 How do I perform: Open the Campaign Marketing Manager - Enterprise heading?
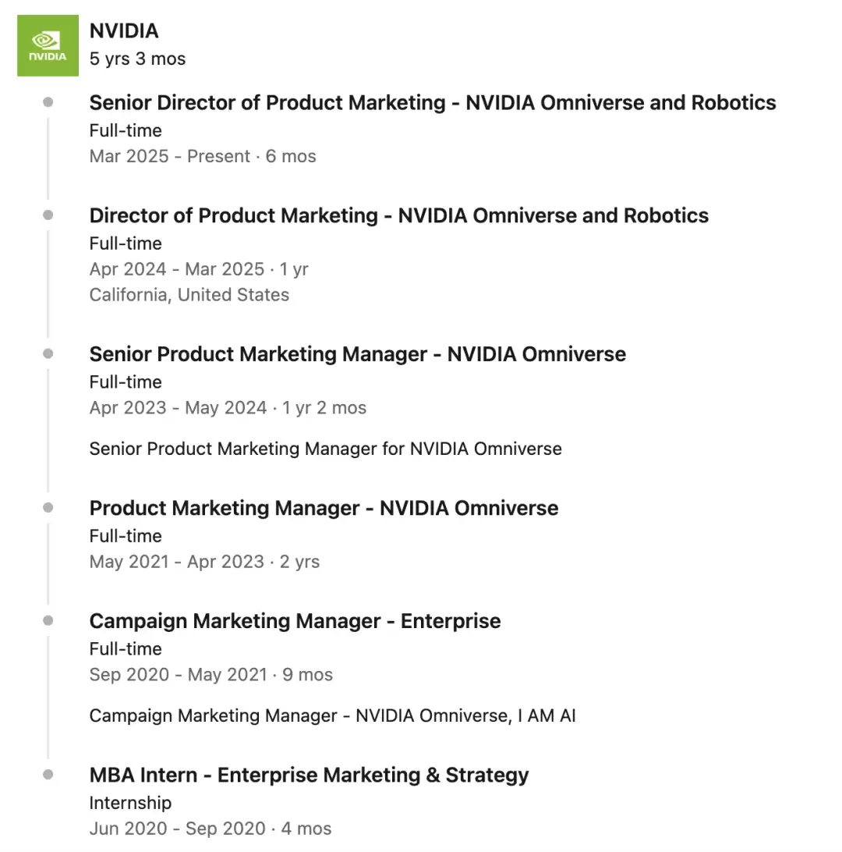pos(295,622)
